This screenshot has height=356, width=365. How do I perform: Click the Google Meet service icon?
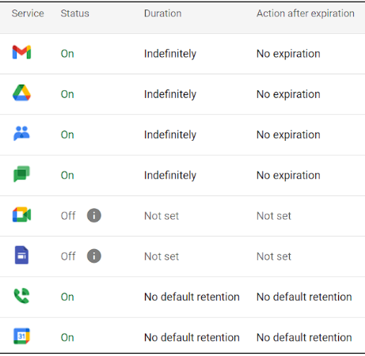click(x=21, y=214)
